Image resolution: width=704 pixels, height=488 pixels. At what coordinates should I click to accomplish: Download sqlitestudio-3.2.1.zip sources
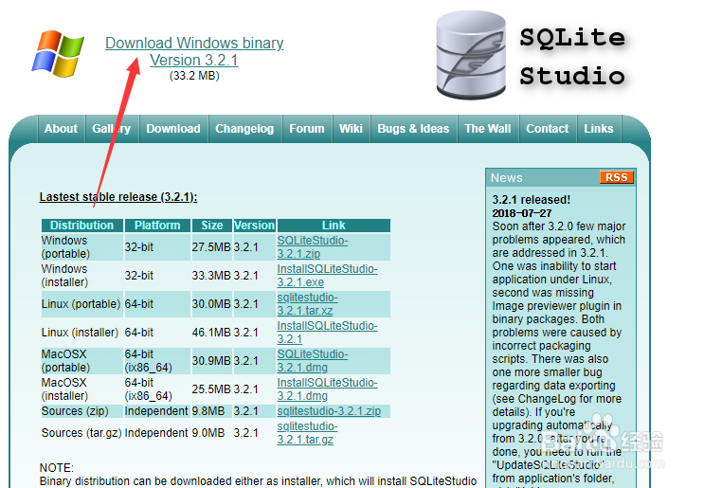tap(329, 411)
